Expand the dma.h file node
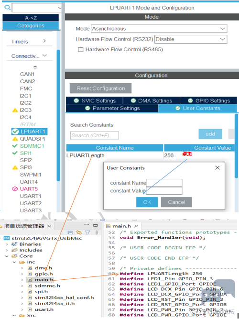The width and height of the screenshot is (239, 319). [x=22, y=268]
